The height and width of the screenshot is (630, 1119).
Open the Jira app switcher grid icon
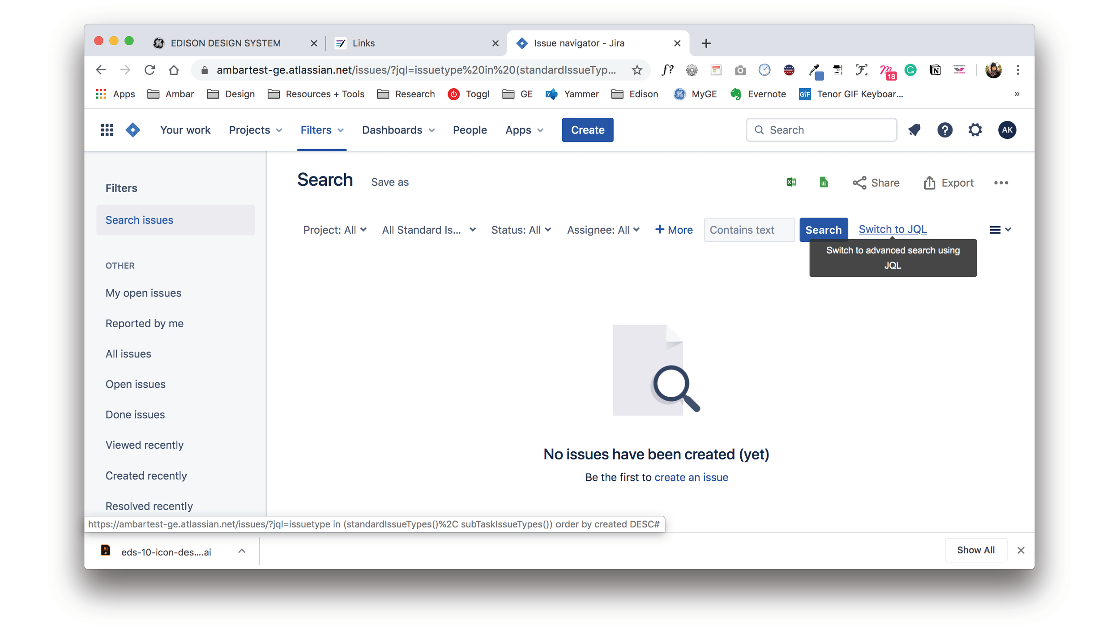click(x=107, y=130)
